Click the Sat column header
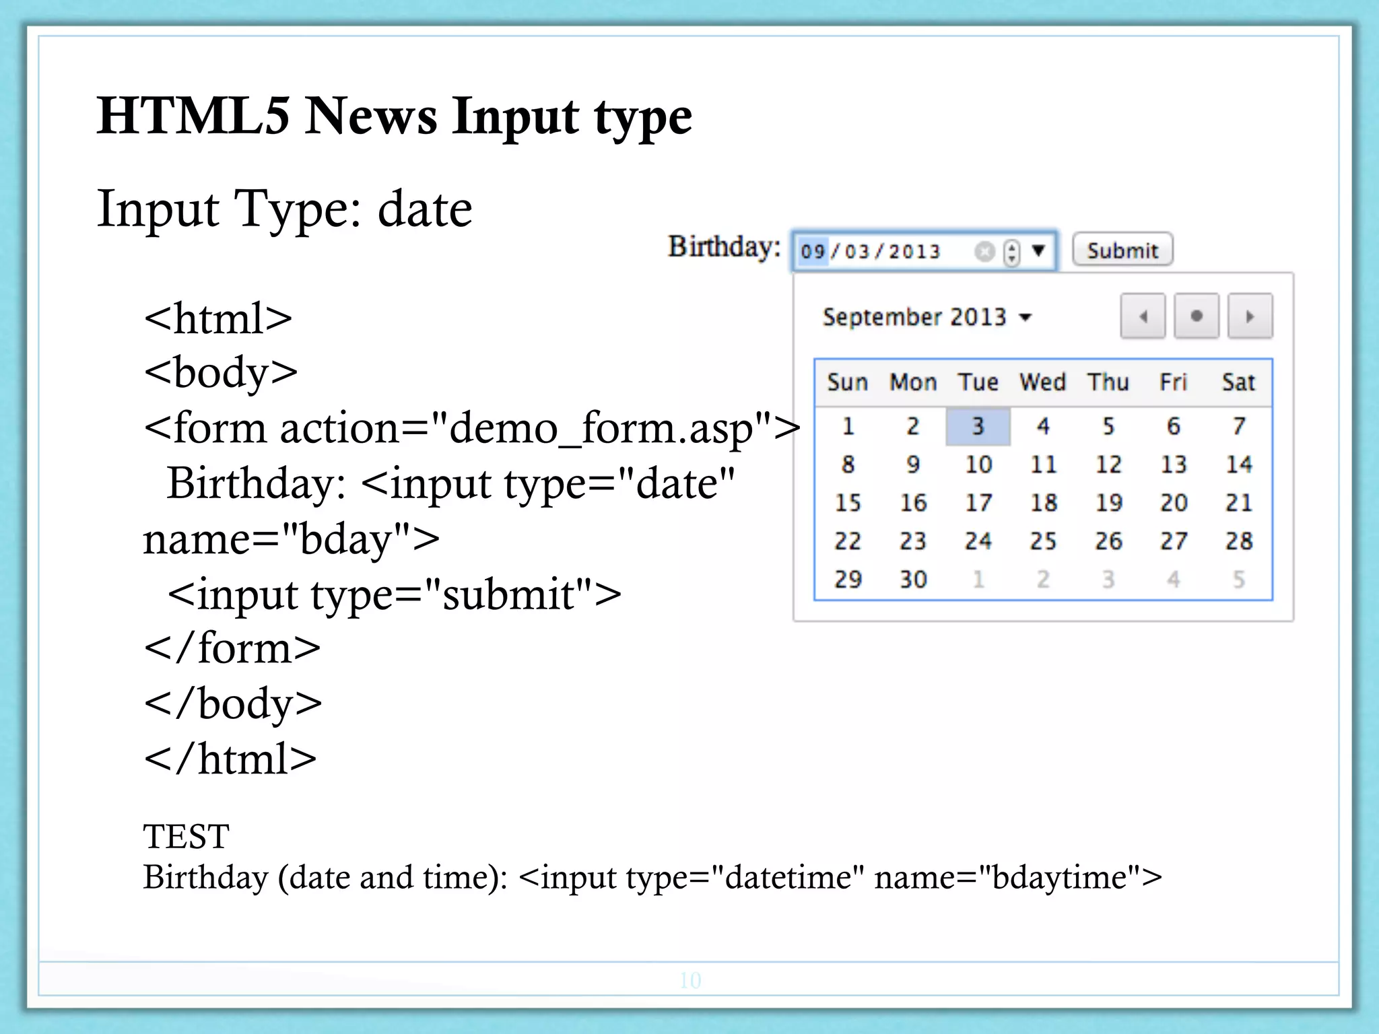Image resolution: width=1379 pixels, height=1034 pixels. [x=1239, y=382]
